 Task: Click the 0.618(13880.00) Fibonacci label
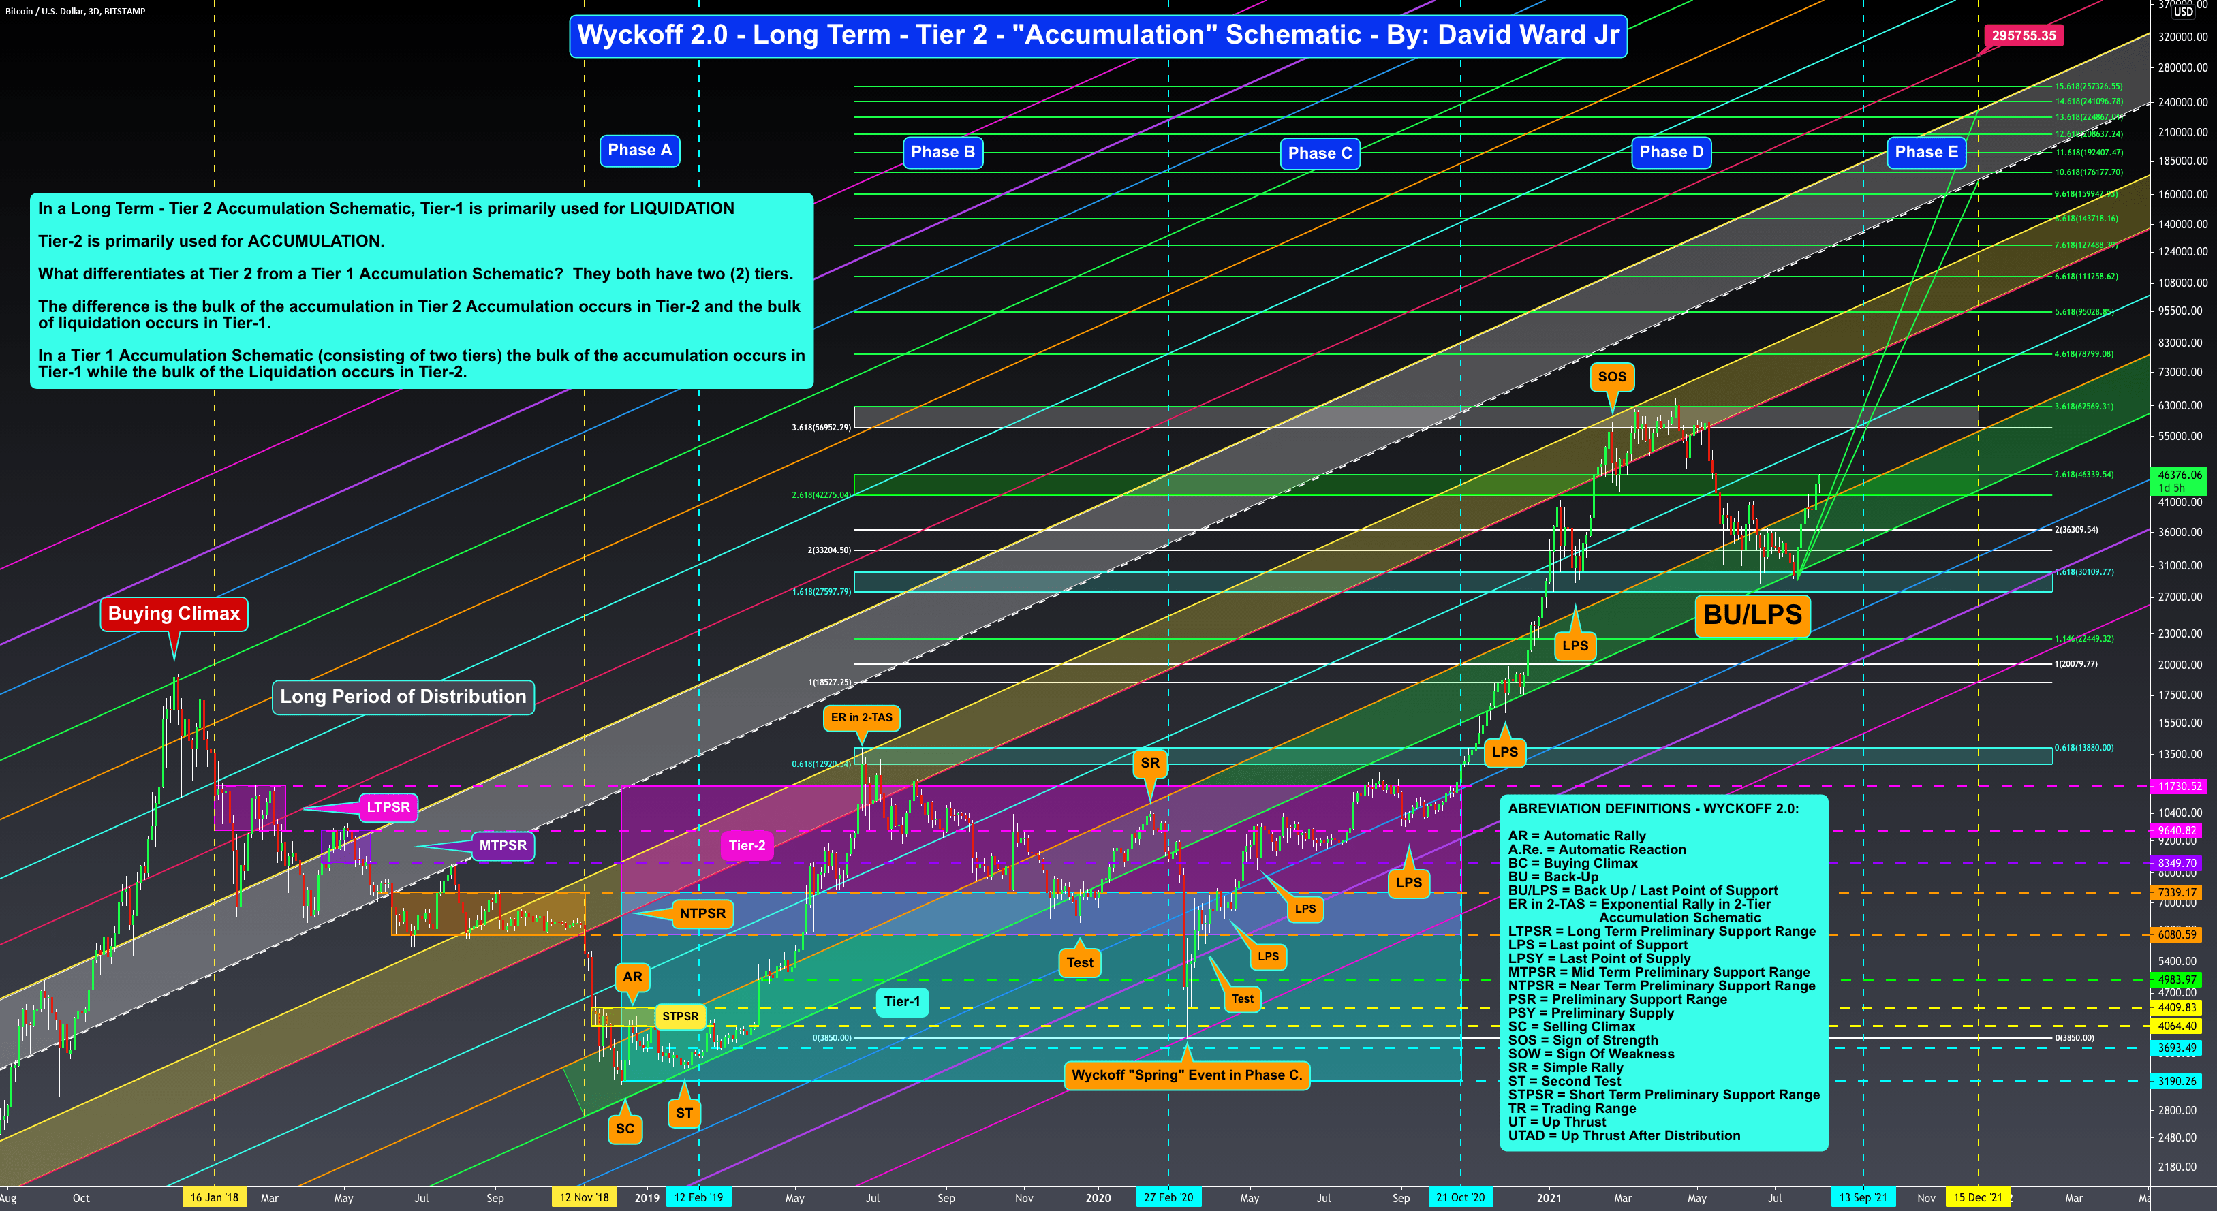tap(2083, 747)
